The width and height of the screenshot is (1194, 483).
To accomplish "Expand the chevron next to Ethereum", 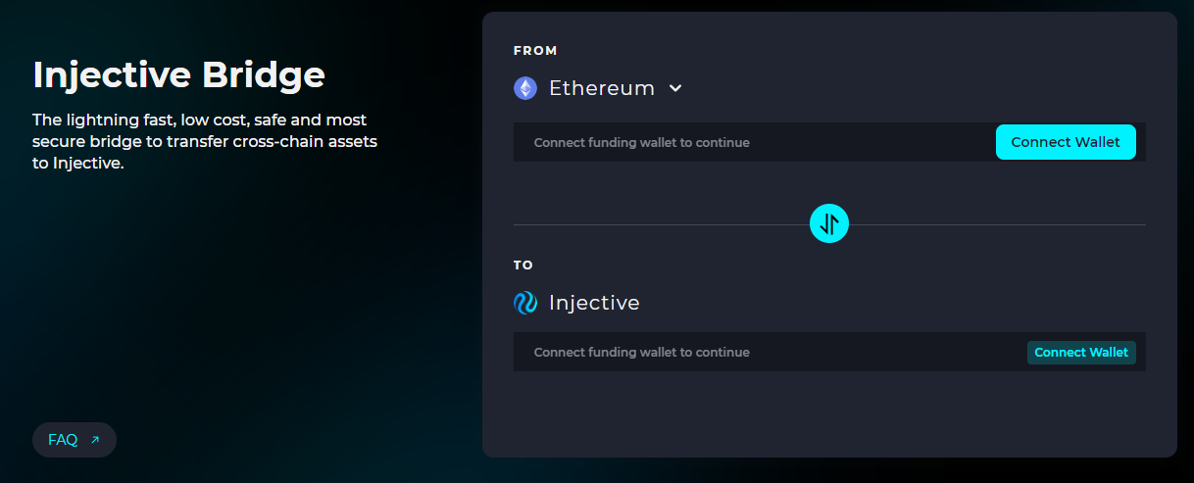I will click(x=674, y=88).
